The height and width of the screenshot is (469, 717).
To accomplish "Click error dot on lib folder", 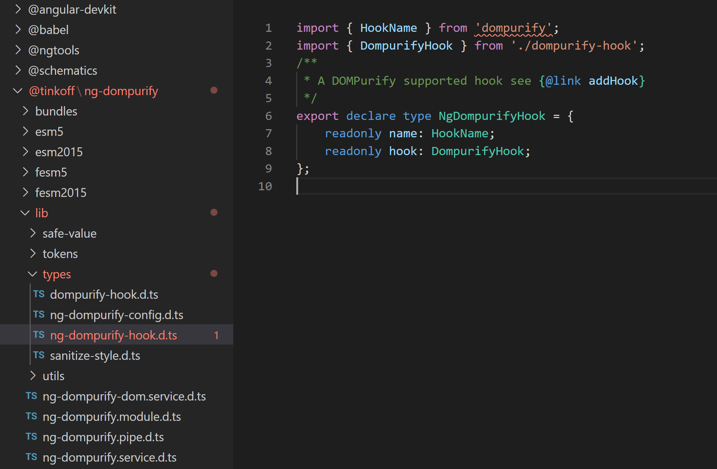I will 214,212.
